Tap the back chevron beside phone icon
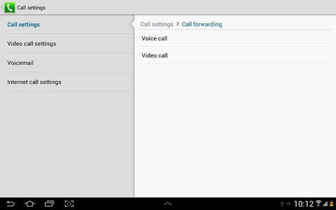Screen dimensions: 336x210 pos(2,7)
